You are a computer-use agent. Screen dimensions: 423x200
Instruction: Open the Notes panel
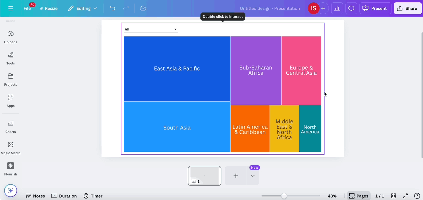35,196
